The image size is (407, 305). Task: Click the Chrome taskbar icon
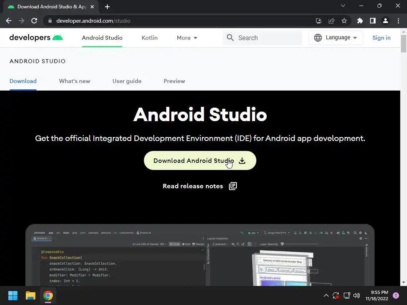[x=48, y=295]
